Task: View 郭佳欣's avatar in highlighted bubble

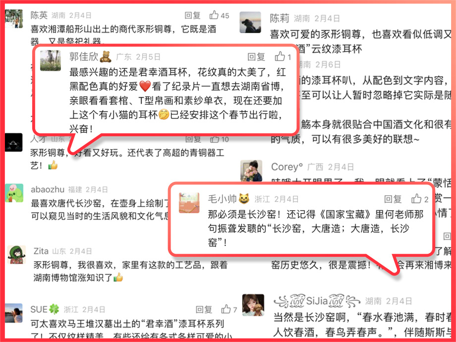Action: (51, 60)
